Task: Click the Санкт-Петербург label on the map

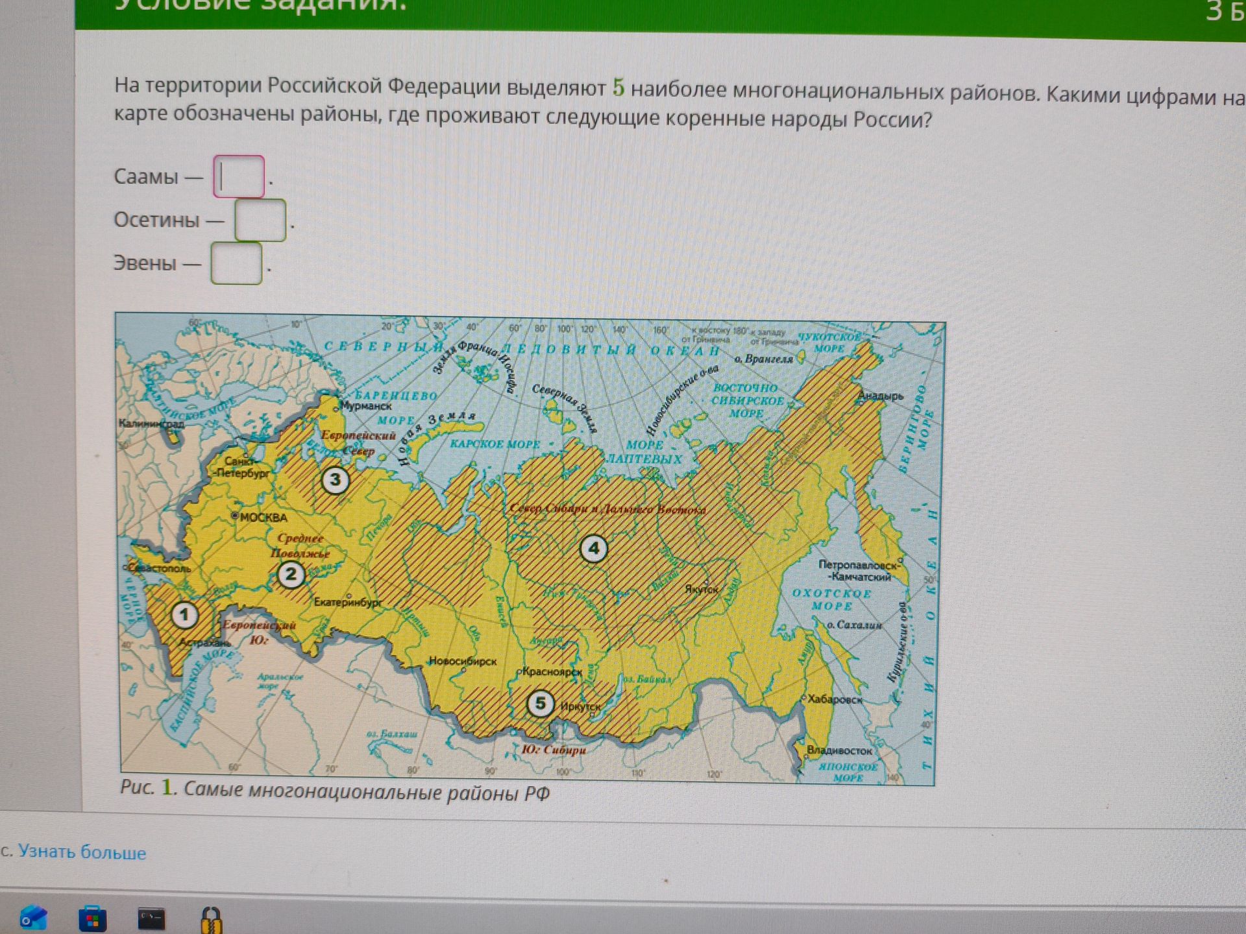Action: tap(241, 467)
